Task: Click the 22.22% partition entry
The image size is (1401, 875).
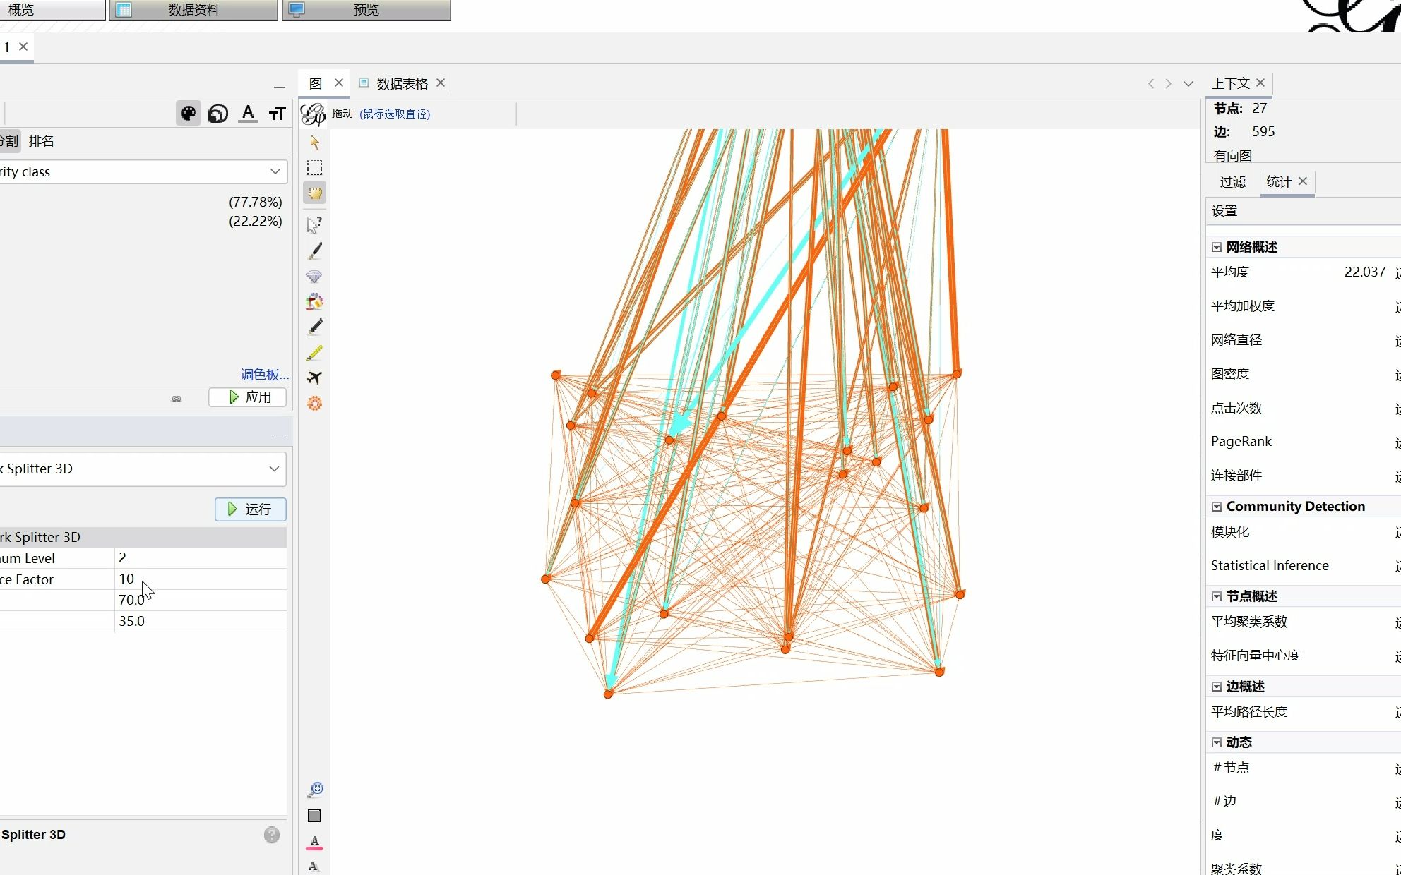Action: (x=255, y=221)
